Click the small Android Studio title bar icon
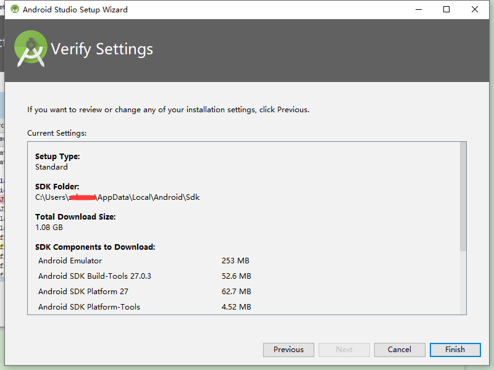Viewport: 494px width, 370px height. pyautogui.click(x=14, y=9)
